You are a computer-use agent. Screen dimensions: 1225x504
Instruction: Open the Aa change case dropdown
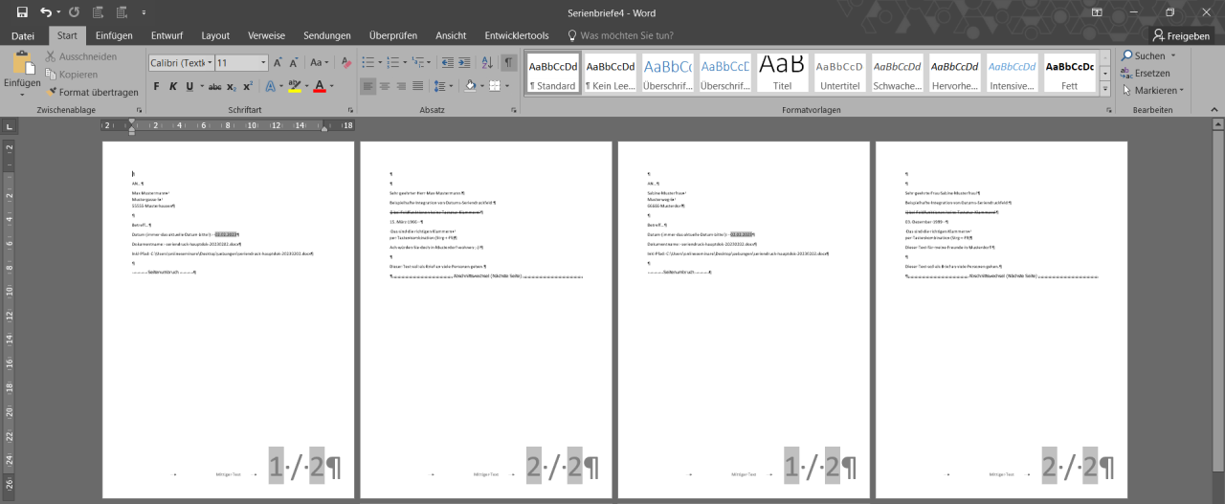tap(317, 63)
